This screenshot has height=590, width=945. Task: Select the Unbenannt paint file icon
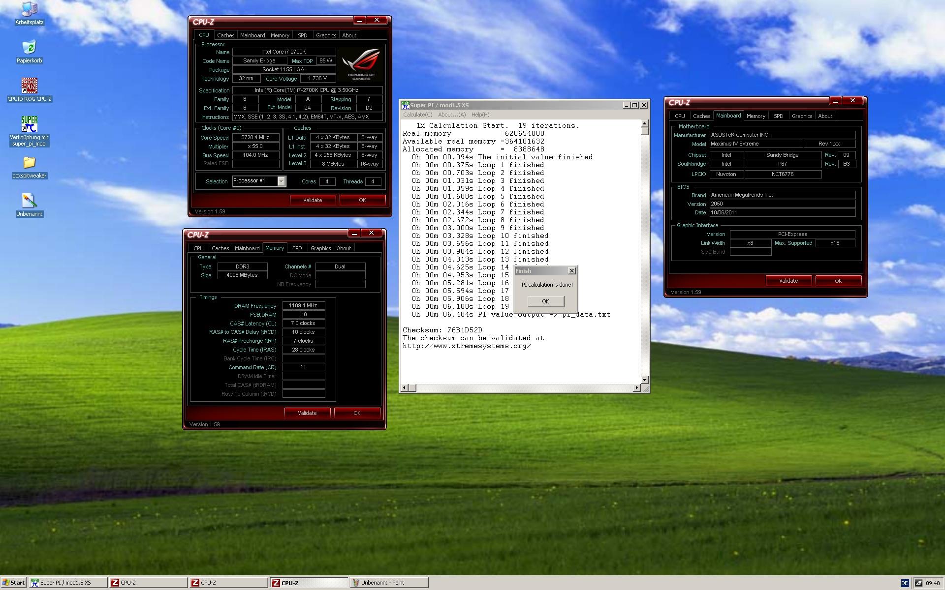tap(30, 205)
